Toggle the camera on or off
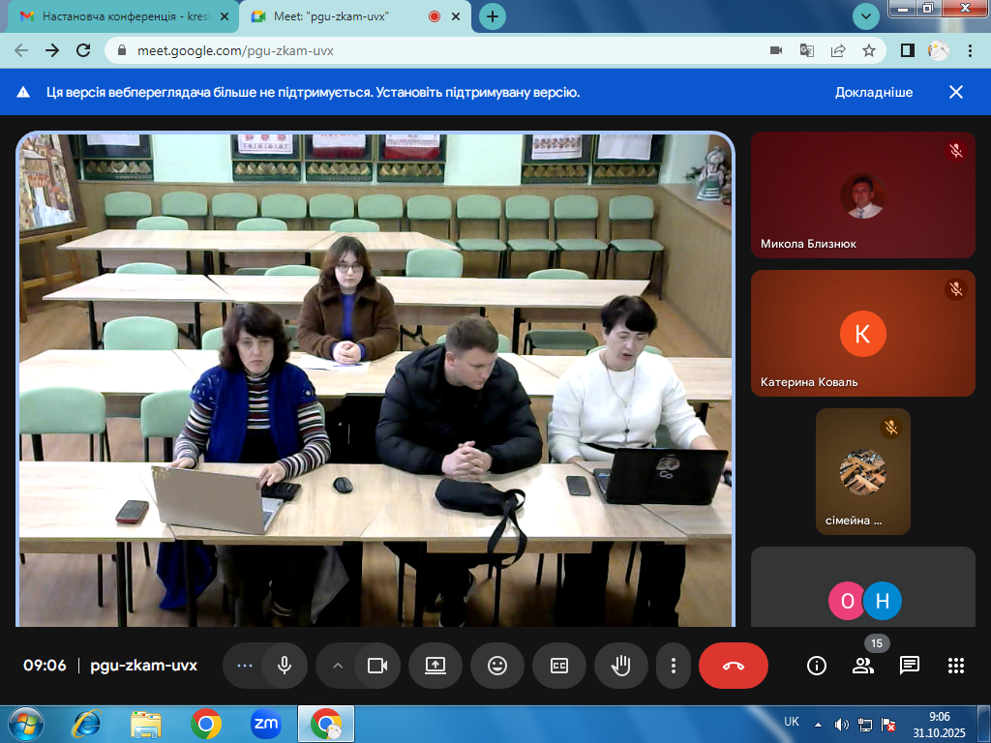The width and height of the screenshot is (991, 743). point(376,666)
